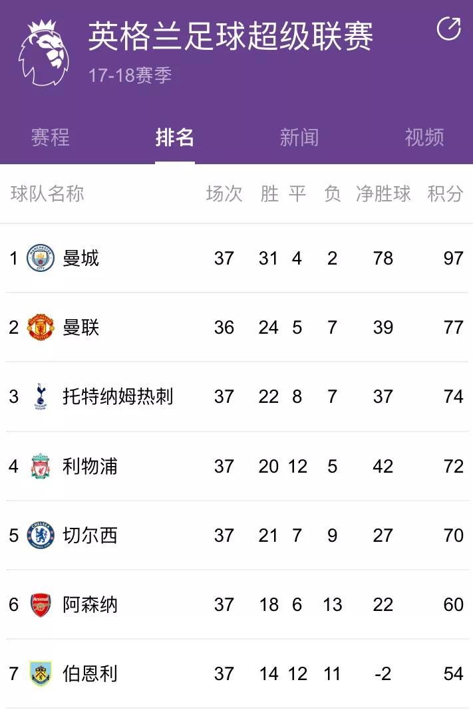Tap the Manchester United crest

pyautogui.click(x=40, y=328)
